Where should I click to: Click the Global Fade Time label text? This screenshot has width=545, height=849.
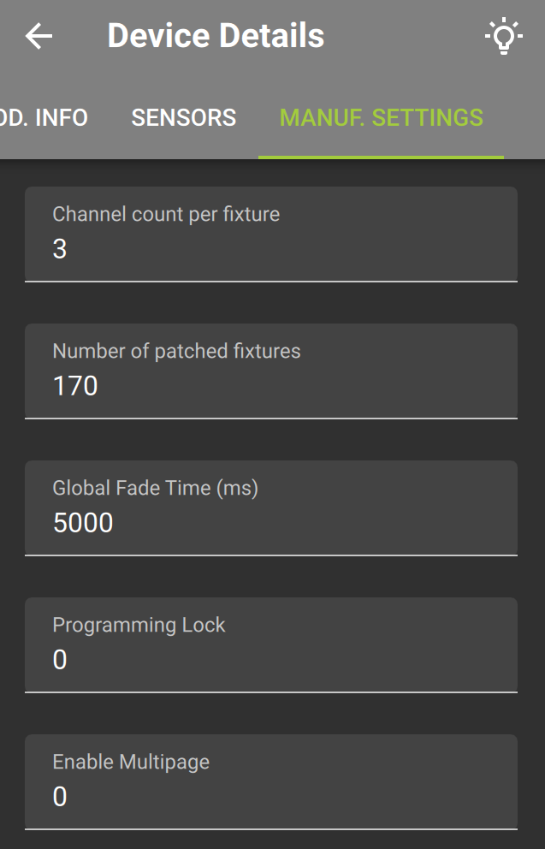click(x=156, y=489)
